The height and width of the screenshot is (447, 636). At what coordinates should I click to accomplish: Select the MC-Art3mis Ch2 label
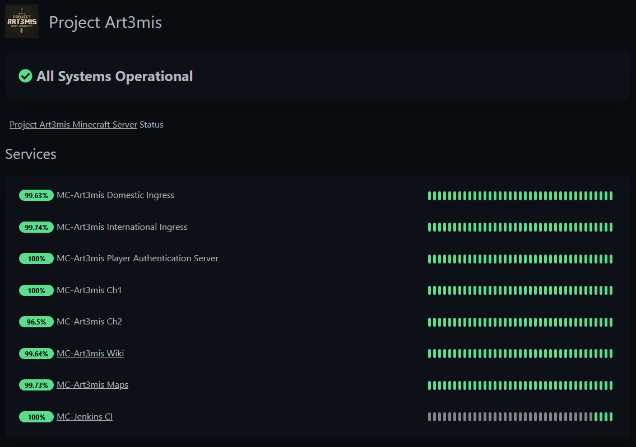89,322
